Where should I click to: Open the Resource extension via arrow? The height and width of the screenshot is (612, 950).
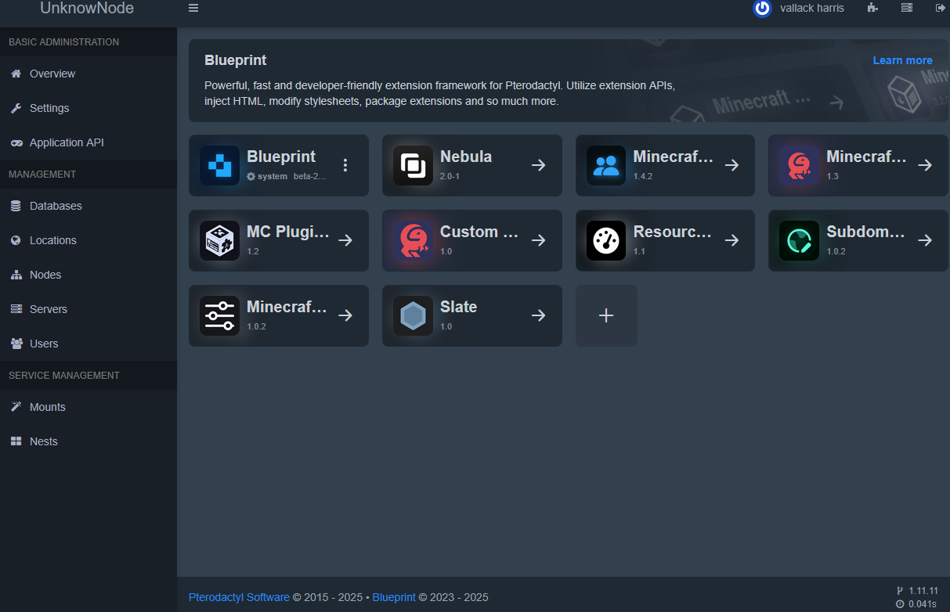[731, 240]
